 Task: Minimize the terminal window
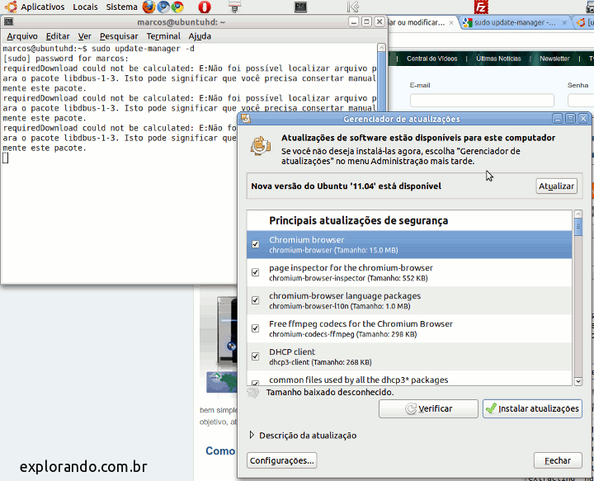pyautogui.click(x=354, y=22)
